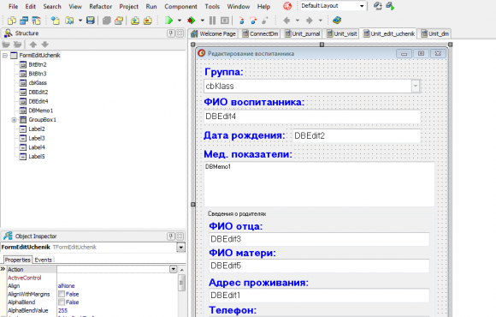Click the Pause program toolbar icon
This screenshot has width=496, height=317.
pos(213,21)
